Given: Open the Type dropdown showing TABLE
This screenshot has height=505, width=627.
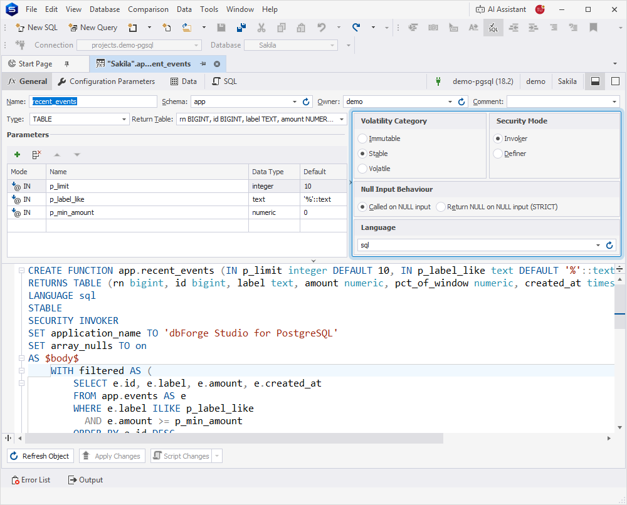Looking at the screenshot, I should click(x=124, y=120).
